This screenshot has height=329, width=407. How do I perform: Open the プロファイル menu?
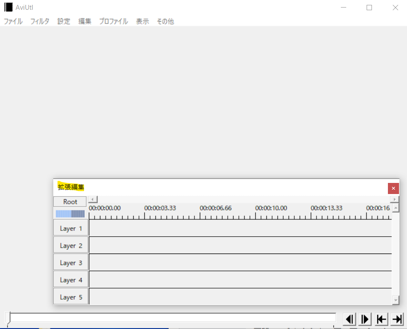tap(114, 21)
